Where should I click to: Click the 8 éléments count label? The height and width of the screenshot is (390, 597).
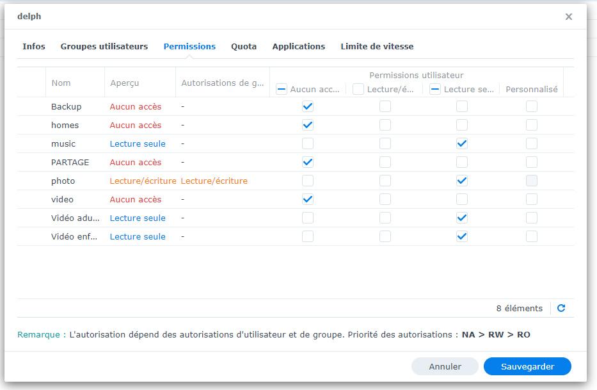[x=520, y=309]
